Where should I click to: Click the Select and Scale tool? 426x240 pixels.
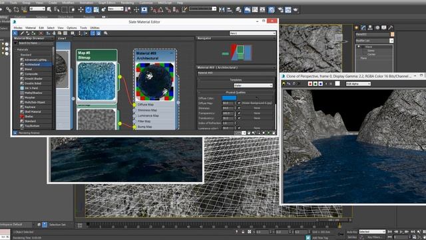coord(96,10)
